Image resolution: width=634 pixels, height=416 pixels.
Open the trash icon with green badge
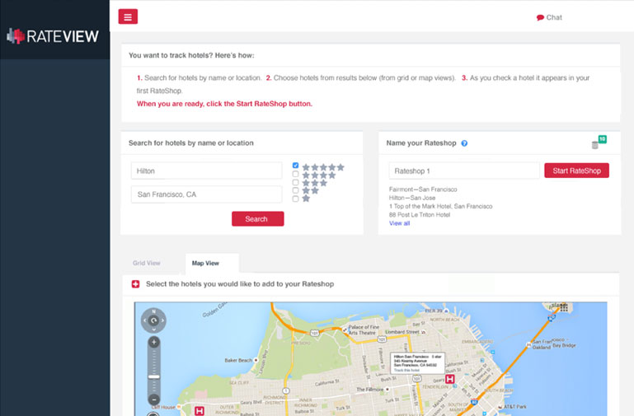pyautogui.click(x=595, y=145)
